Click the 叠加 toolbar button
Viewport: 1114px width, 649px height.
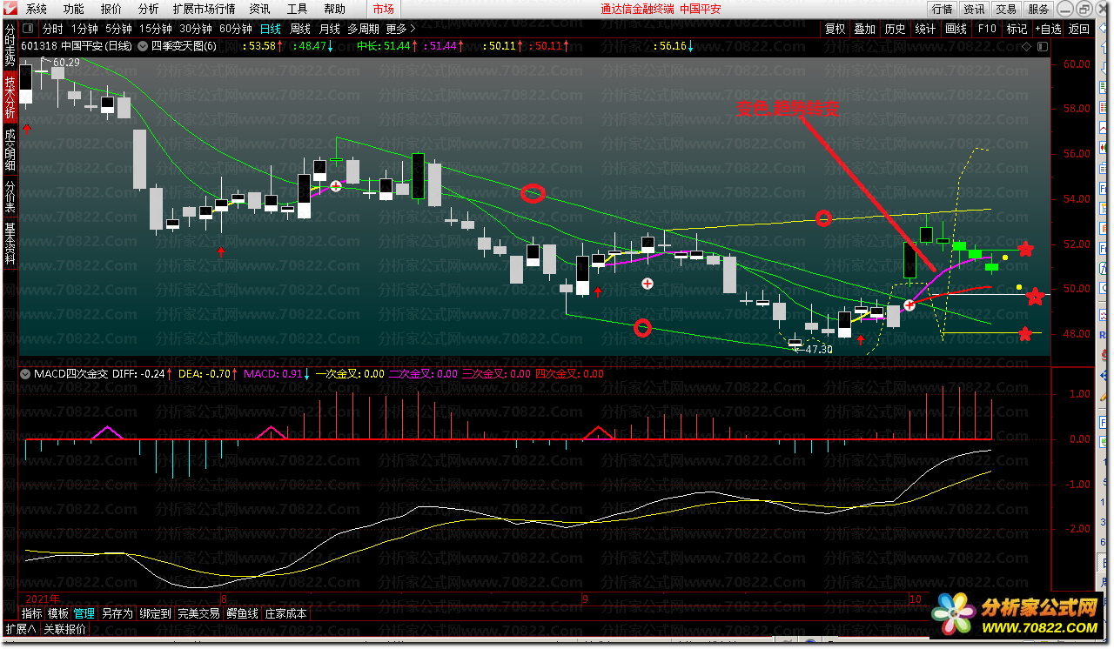864,29
